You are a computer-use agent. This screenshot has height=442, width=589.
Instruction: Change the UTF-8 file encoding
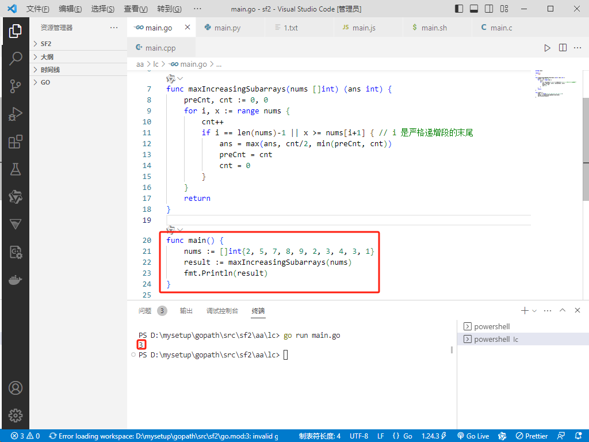point(359,436)
